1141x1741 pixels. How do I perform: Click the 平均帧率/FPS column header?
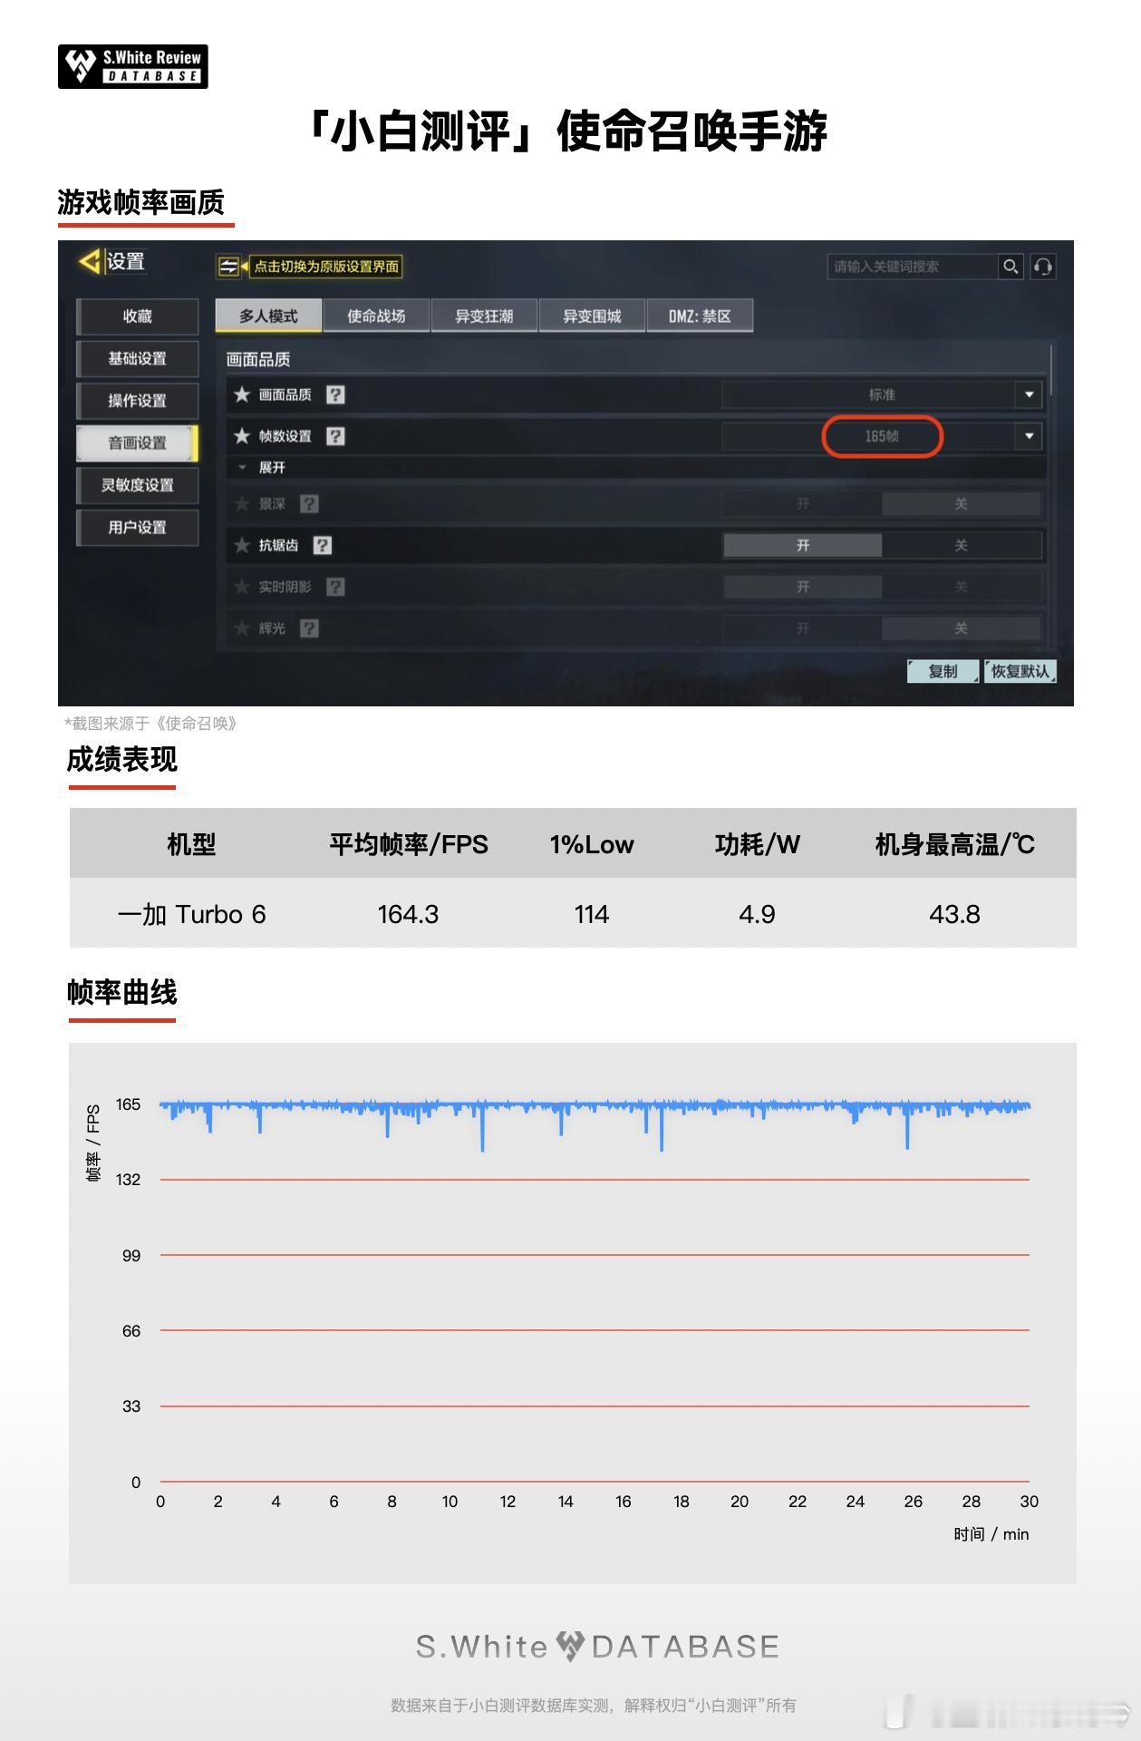(x=409, y=844)
